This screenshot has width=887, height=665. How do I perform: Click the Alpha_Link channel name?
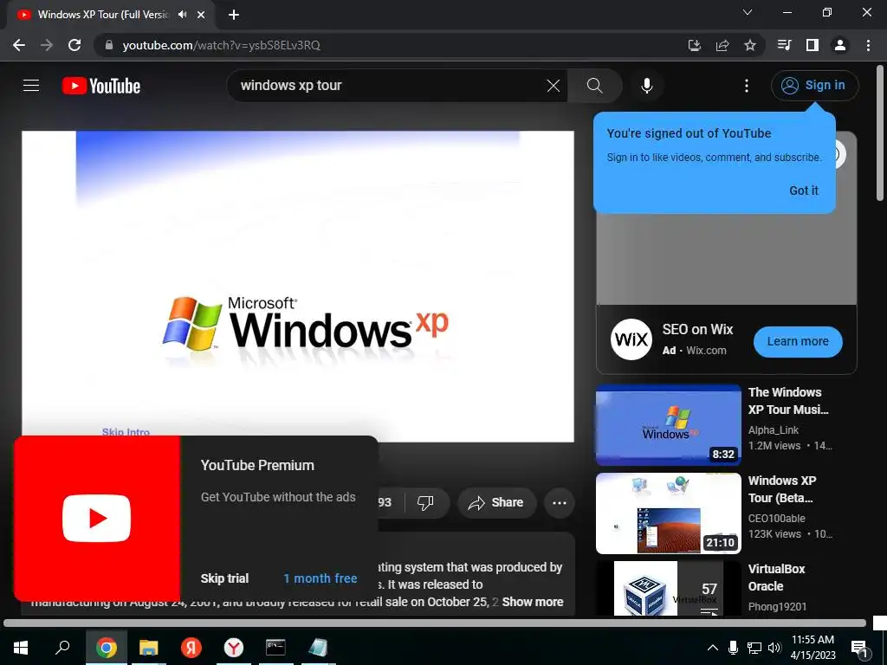(774, 430)
